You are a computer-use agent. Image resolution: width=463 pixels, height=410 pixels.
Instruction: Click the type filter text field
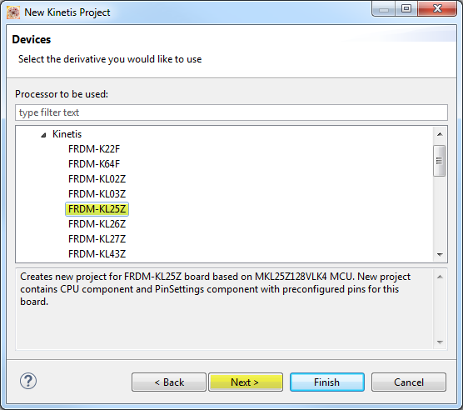(x=231, y=112)
